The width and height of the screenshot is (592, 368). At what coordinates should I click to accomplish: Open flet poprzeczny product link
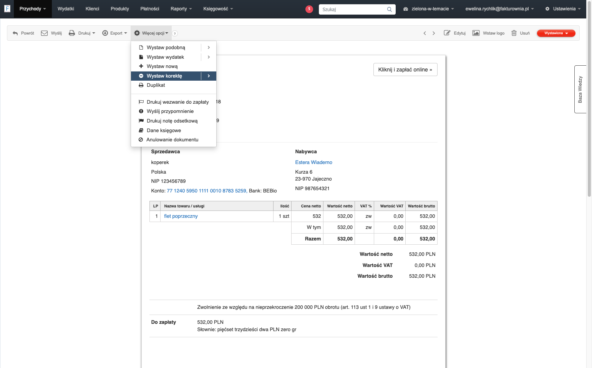point(181,216)
